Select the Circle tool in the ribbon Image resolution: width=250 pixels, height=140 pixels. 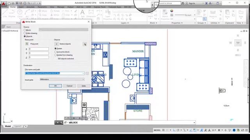click(20, 13)
